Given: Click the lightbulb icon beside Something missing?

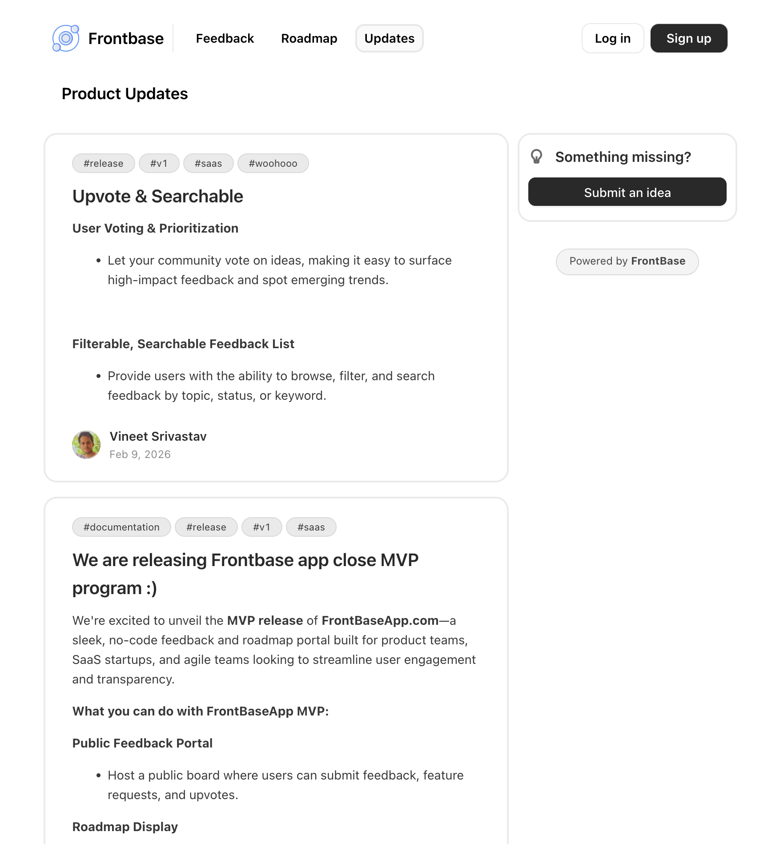Looking at the screenshot, I should click(x=537, y=157).
